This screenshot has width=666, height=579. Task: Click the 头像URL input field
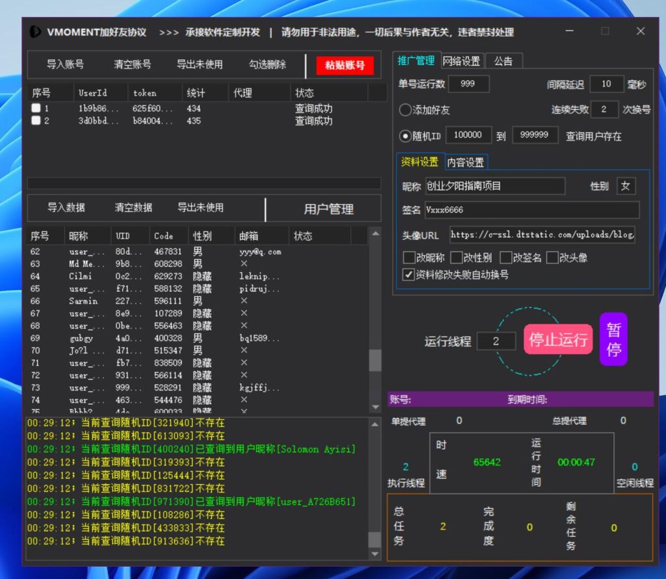point(541,235)
